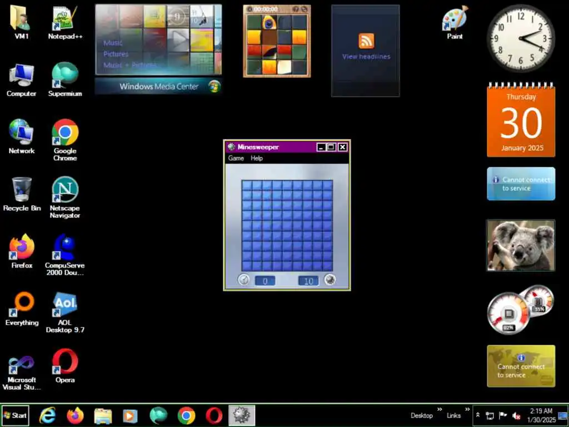This screenshot has width=569, height=427.
Task: Open the Game menu in Minesweeper
Action: [236, 158]
